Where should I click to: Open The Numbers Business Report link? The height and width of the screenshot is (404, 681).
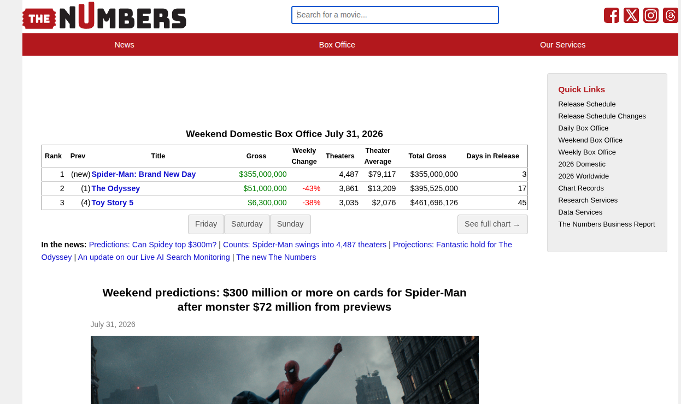(x=607, y=224)
